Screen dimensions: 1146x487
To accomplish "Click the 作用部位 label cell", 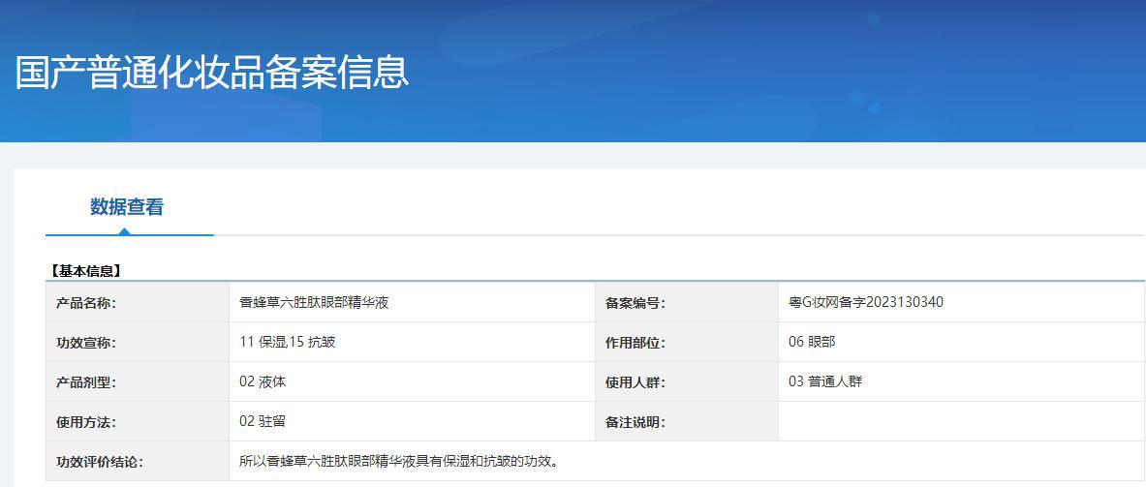I will coord(687,343).
